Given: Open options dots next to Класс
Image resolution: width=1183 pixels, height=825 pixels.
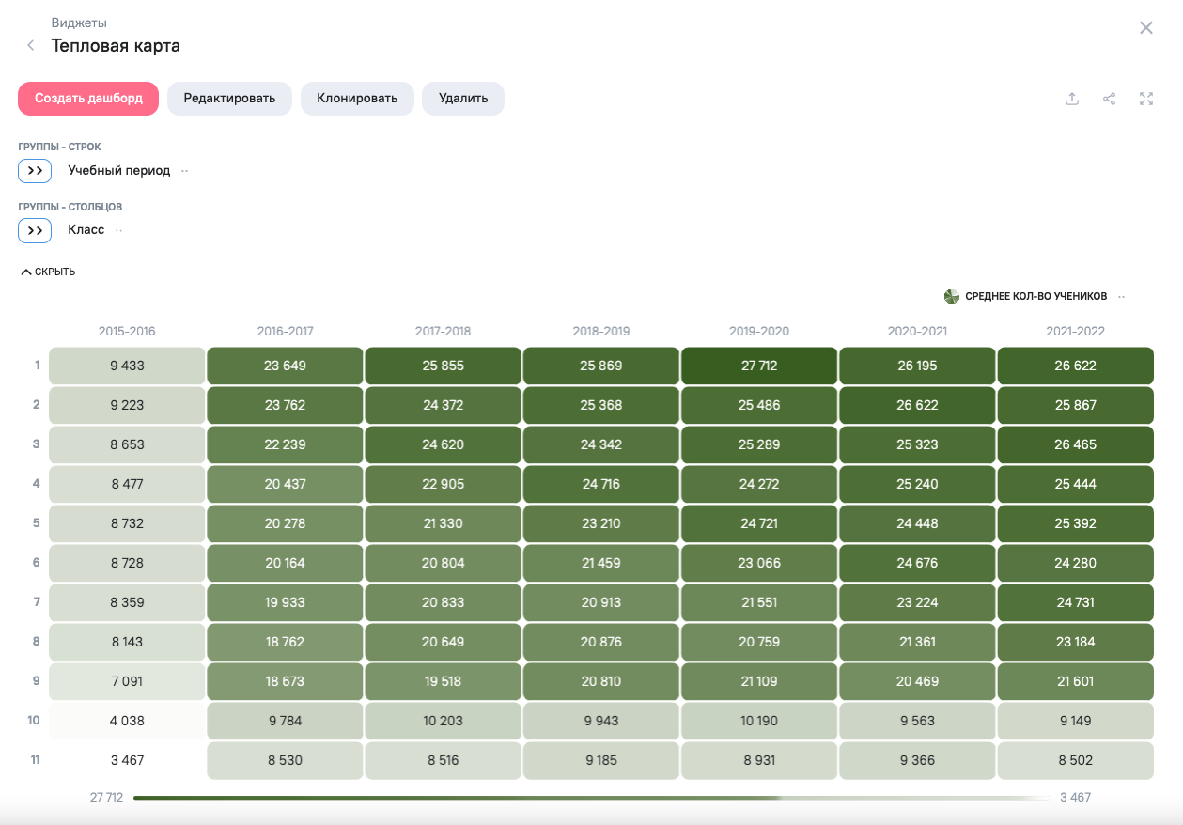Looking at the screenshot, I should 119,230.
